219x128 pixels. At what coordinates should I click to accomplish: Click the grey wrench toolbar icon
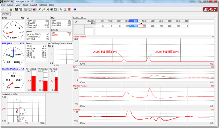(61, 10)
